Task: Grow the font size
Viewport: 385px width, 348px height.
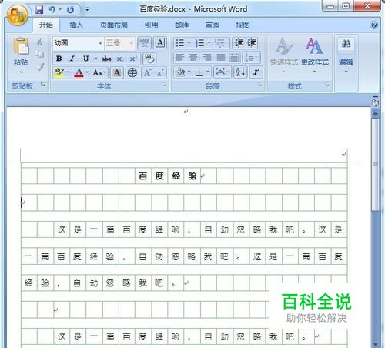Action: 147,73
